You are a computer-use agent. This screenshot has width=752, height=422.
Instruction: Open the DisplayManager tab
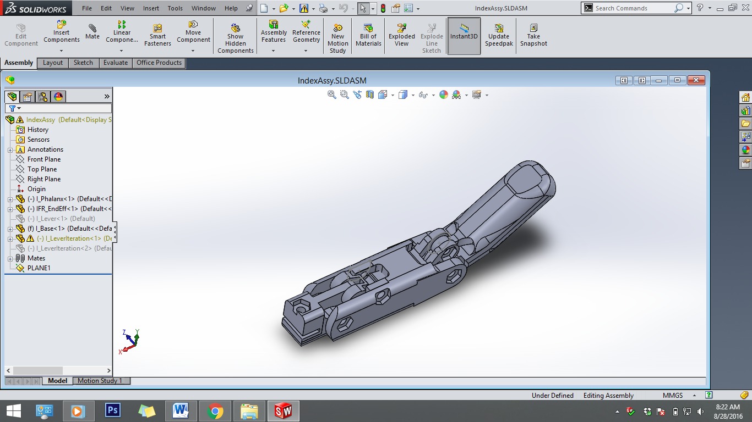[x=58, y=97]
